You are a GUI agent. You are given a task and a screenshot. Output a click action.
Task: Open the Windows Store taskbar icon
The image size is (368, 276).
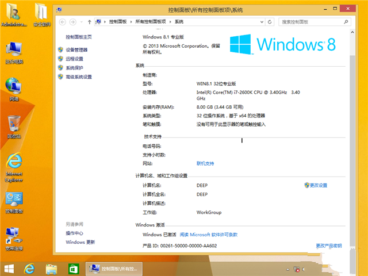[74, 269]
